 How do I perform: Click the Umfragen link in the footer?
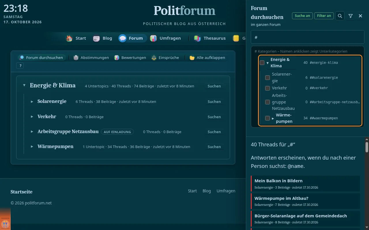click(226, 191)
